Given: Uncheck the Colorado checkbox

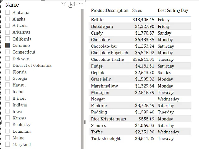Looking at the screenshot, I should pos(8,46).
